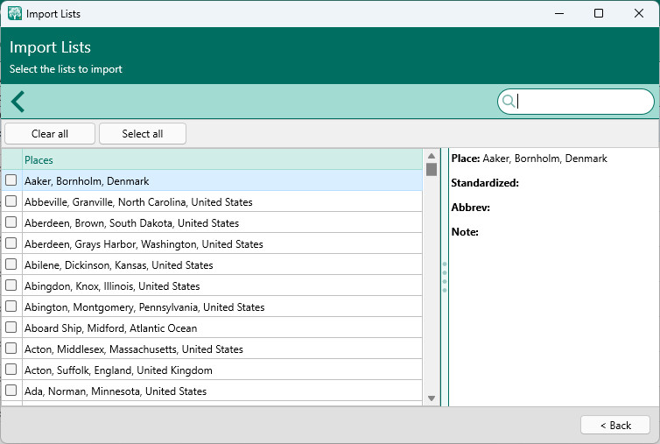Check the Abbeville, Granville, North Carolina checkbox
The image size is (660, 444).
tap(11, 201)
